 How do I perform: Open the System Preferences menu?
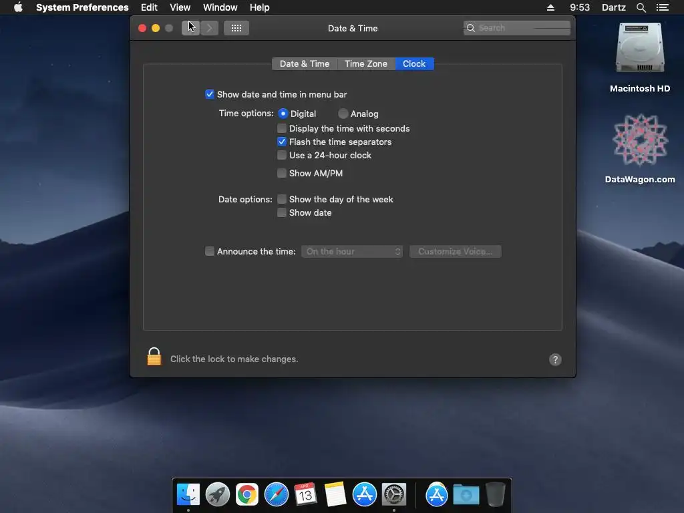point(82,7)
